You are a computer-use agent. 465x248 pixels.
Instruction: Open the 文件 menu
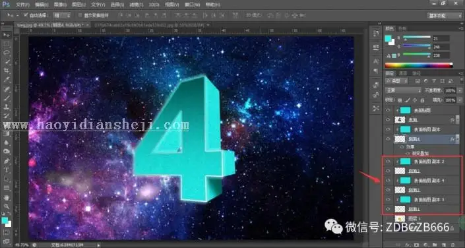22,5
